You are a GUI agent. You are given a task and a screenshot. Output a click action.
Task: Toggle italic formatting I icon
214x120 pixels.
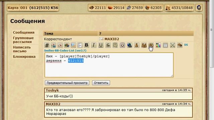(x=94, y=45)
